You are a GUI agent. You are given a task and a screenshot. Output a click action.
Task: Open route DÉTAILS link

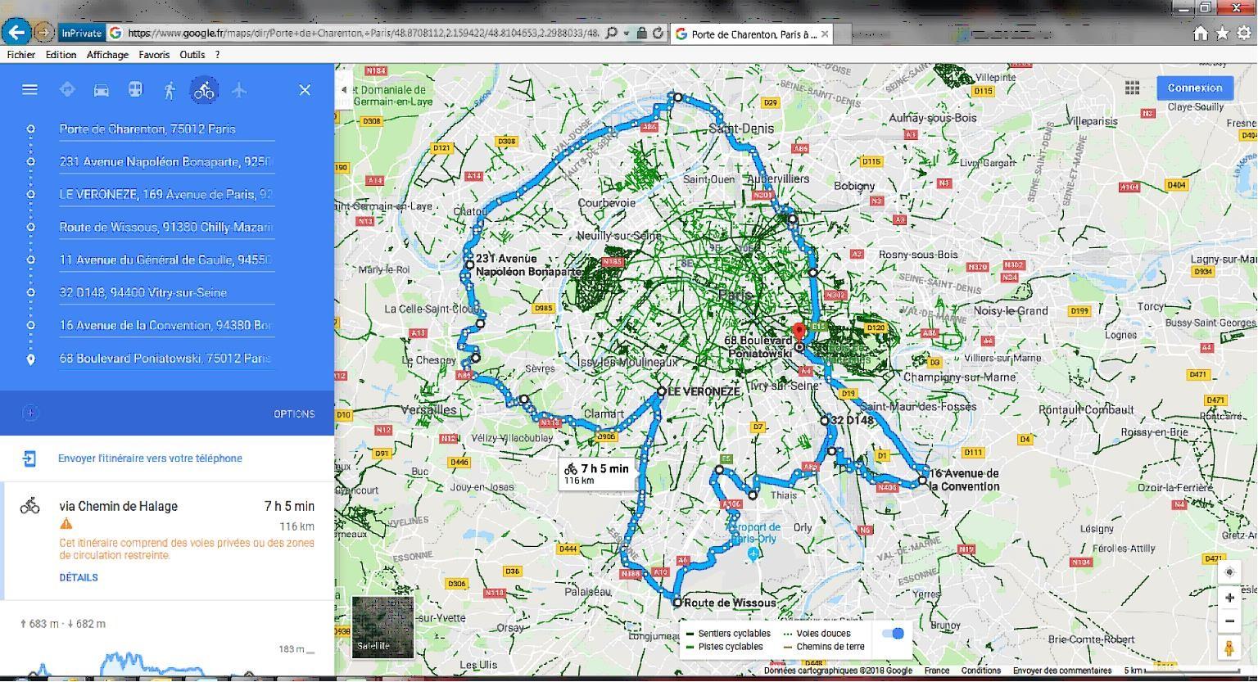coord(79,577)
